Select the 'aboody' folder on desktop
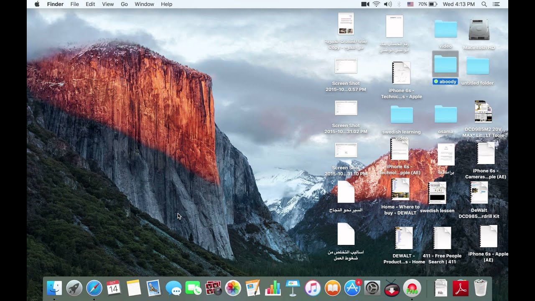 446,64
